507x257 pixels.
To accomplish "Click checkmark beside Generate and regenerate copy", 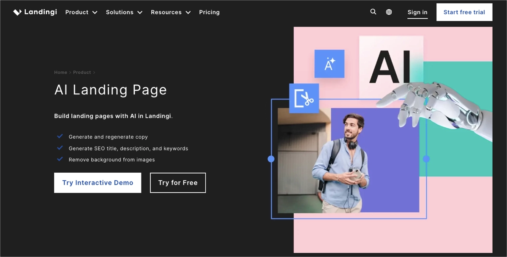I will 60,136.
